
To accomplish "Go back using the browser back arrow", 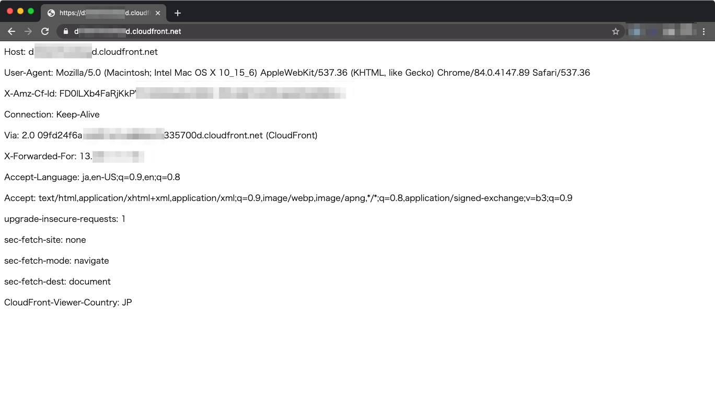I will pos(11,31).
